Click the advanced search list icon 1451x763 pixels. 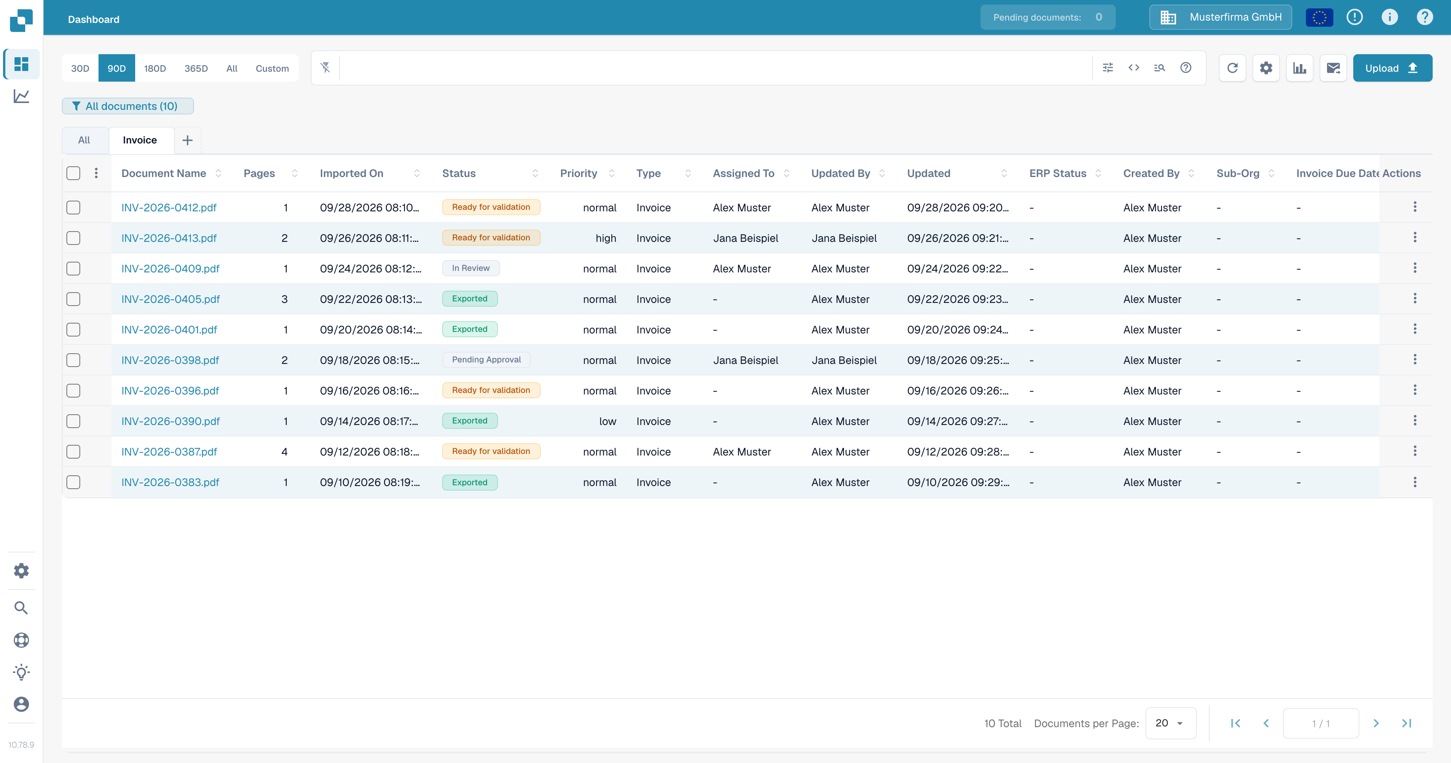click(x=1160, y=68)
